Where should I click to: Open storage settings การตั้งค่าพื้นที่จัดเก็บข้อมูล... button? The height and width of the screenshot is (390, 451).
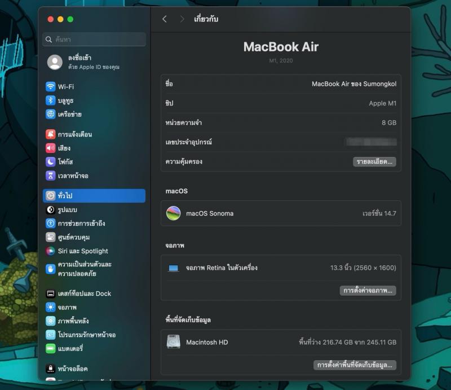(355, 365)
